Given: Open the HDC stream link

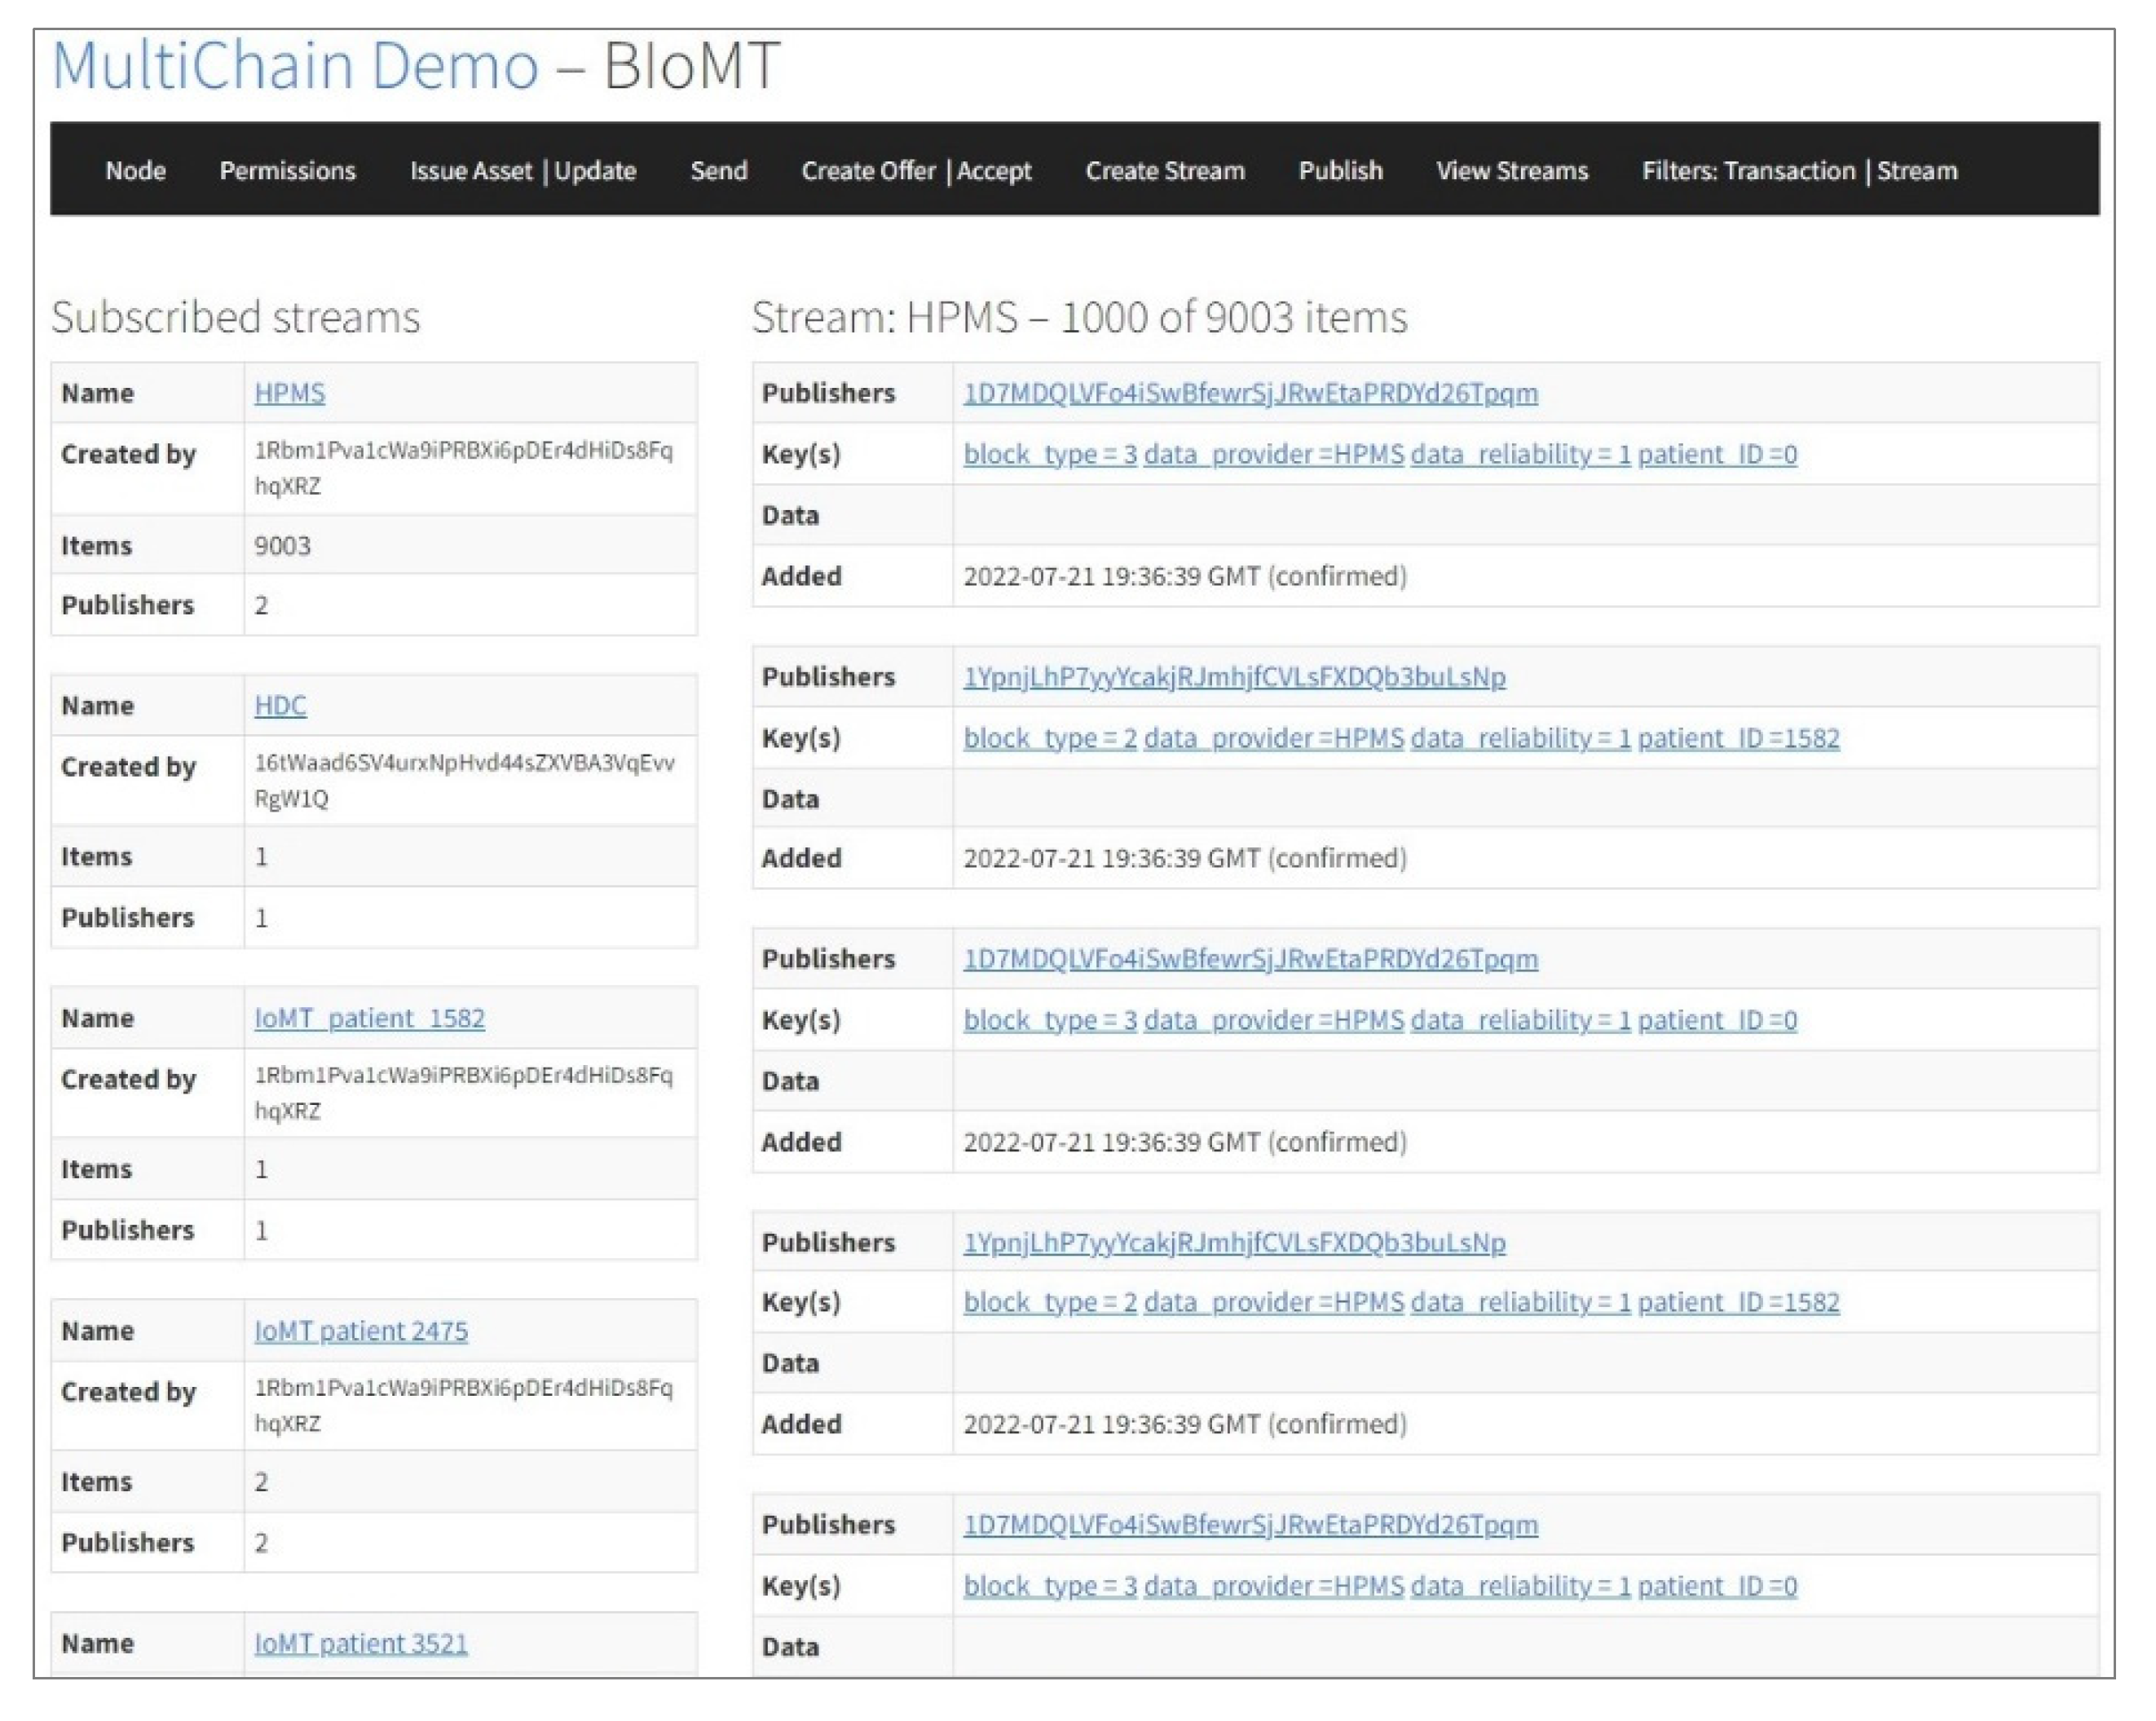Looking at the screenshot, I should pyautogui.click(x=280, y=706).
